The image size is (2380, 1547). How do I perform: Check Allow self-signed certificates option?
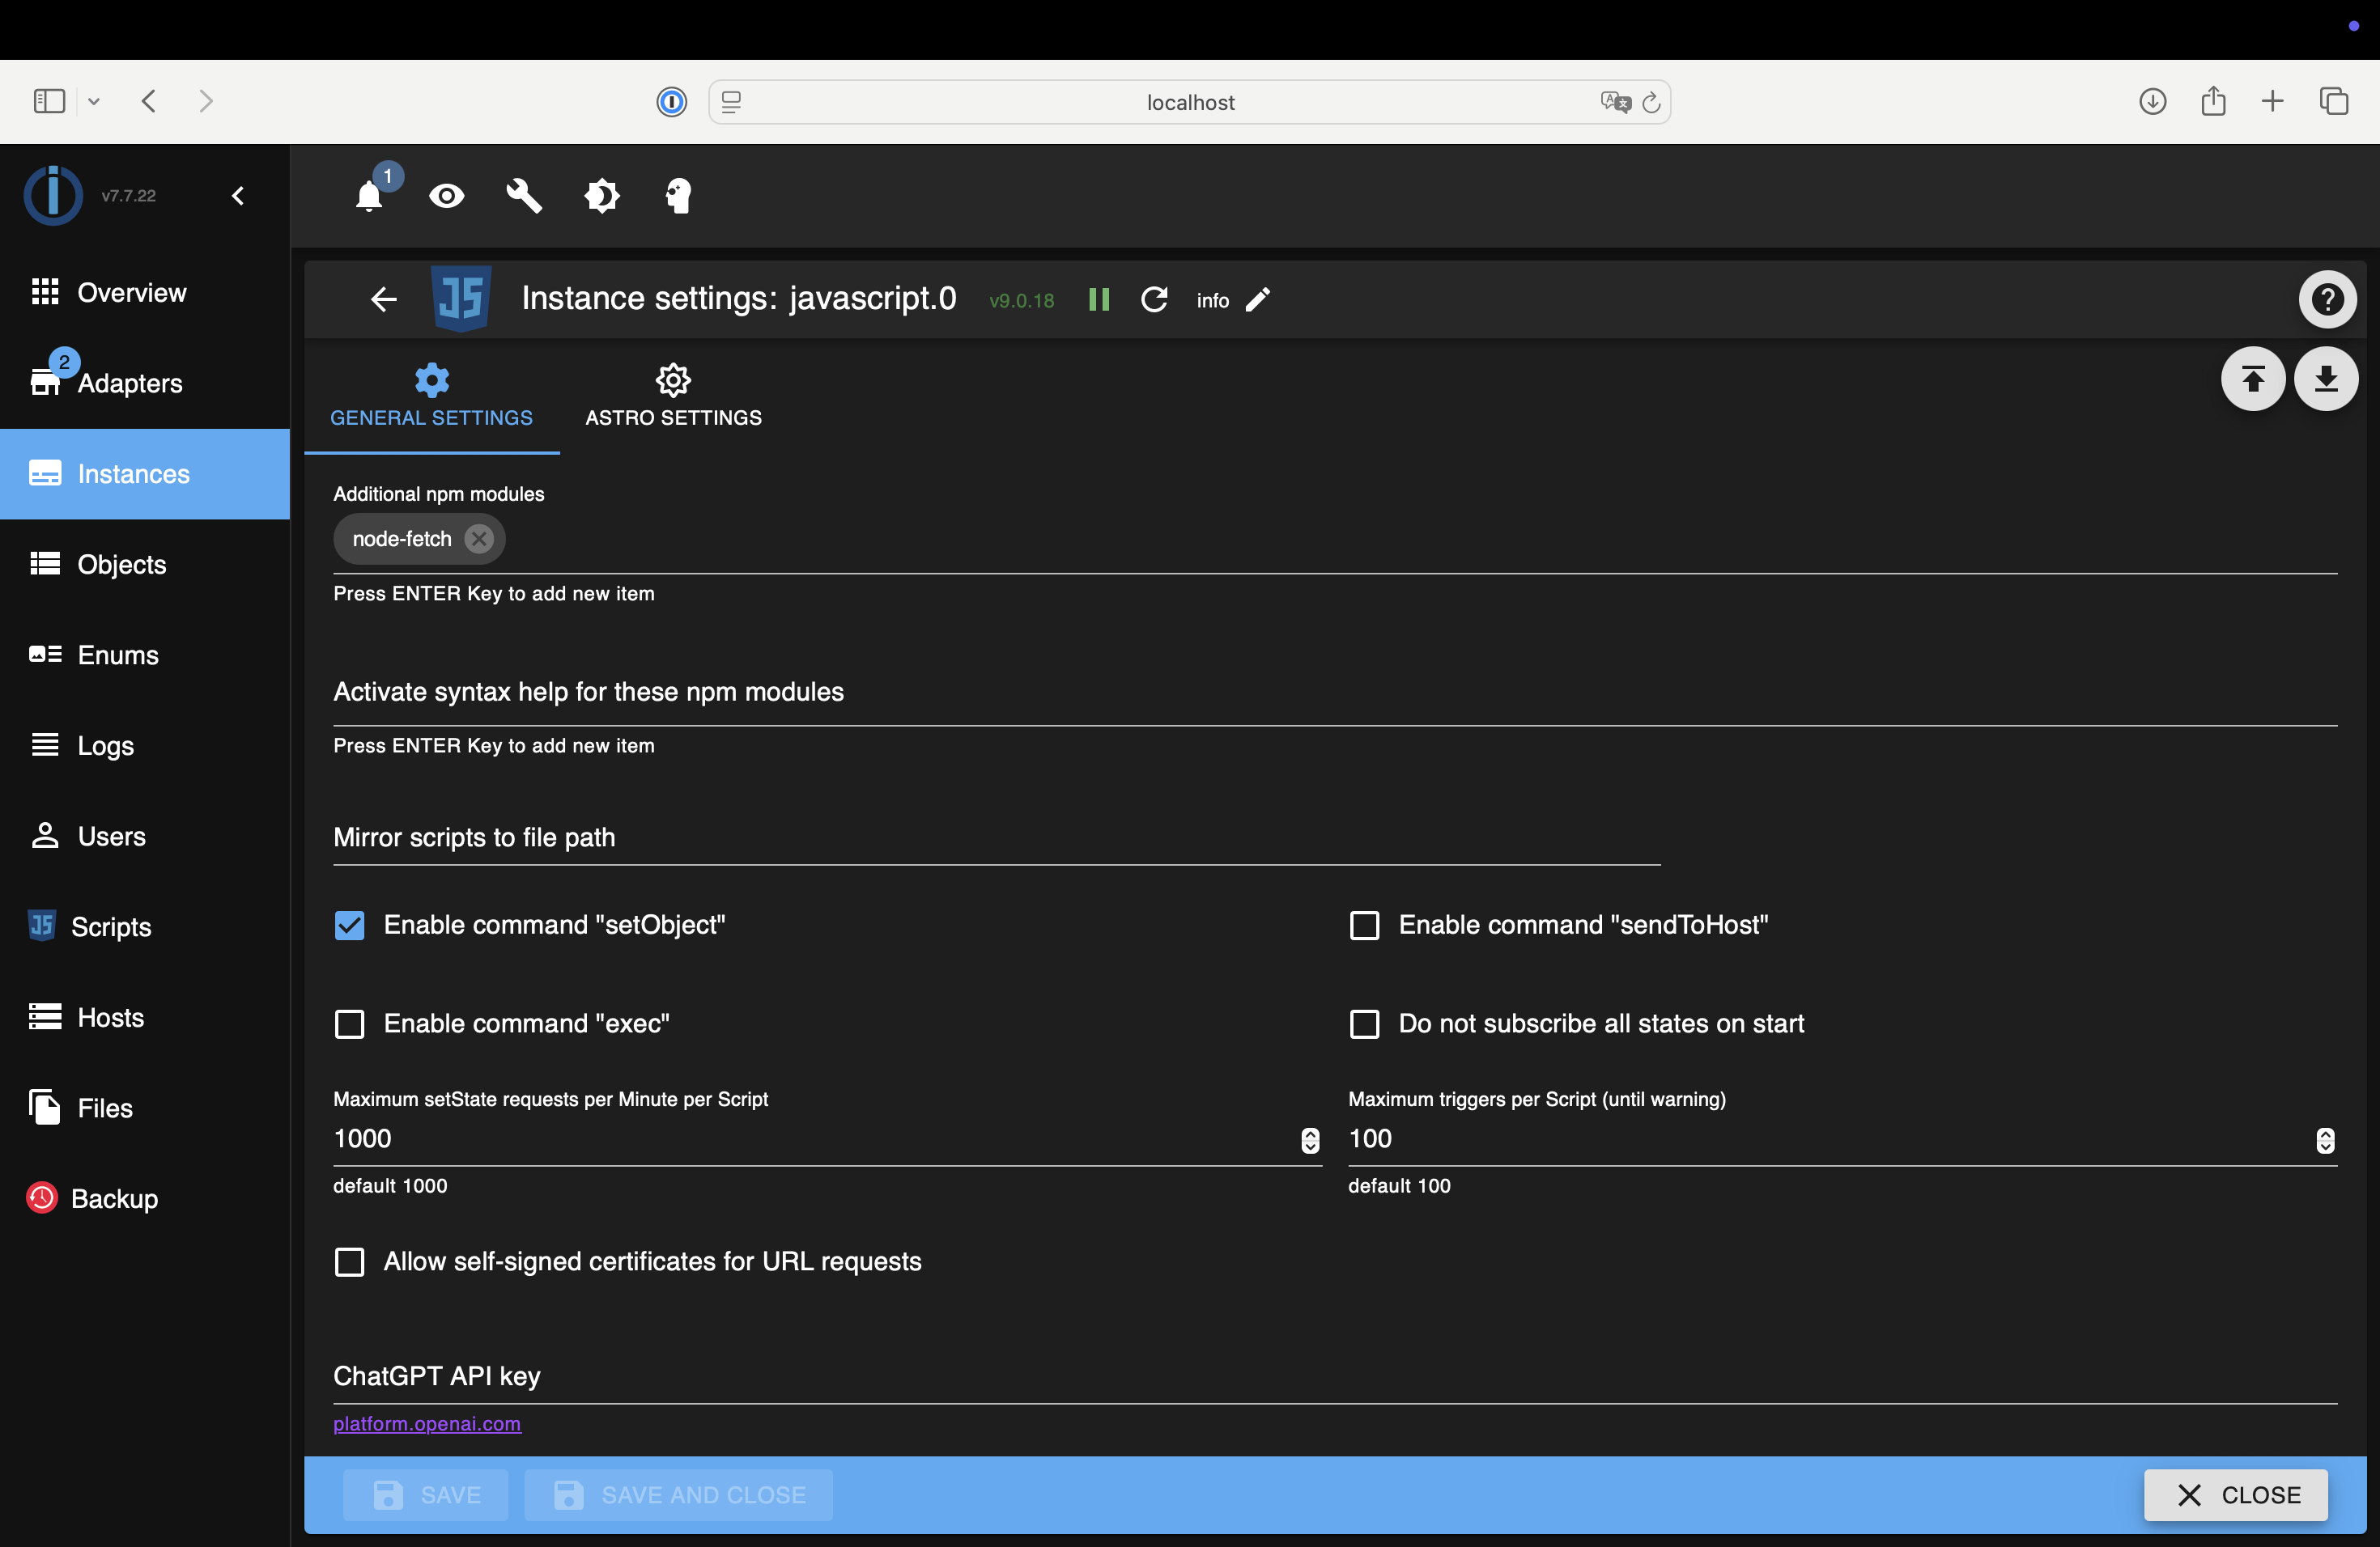(349, 1262)
